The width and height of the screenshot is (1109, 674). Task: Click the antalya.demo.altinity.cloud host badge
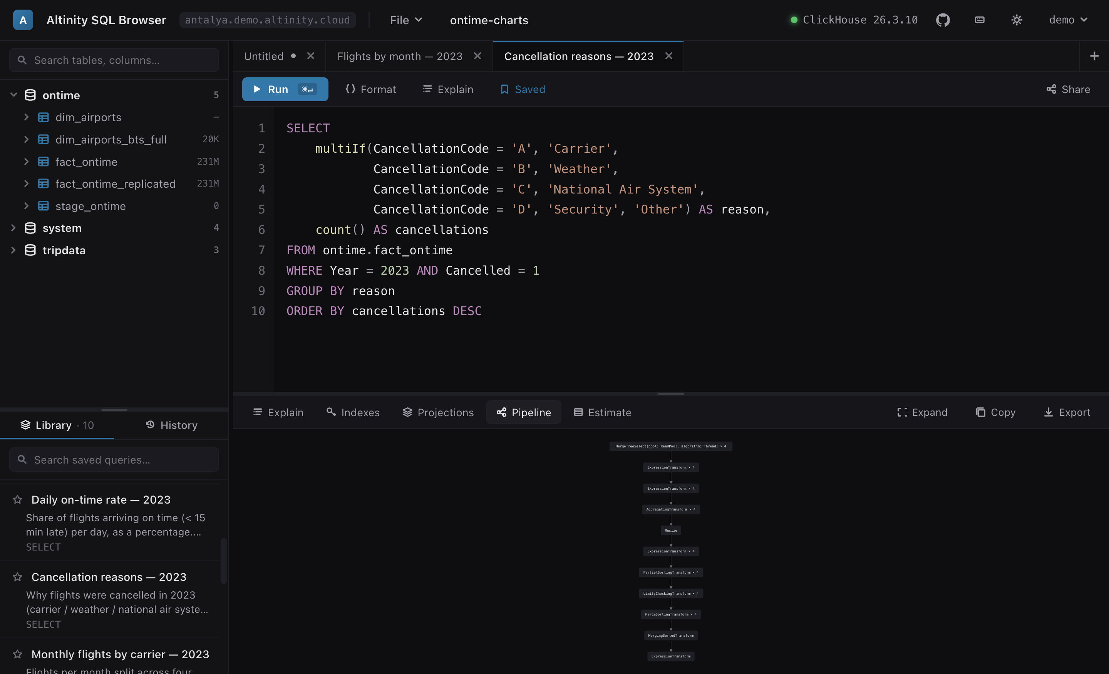point(267,20)
